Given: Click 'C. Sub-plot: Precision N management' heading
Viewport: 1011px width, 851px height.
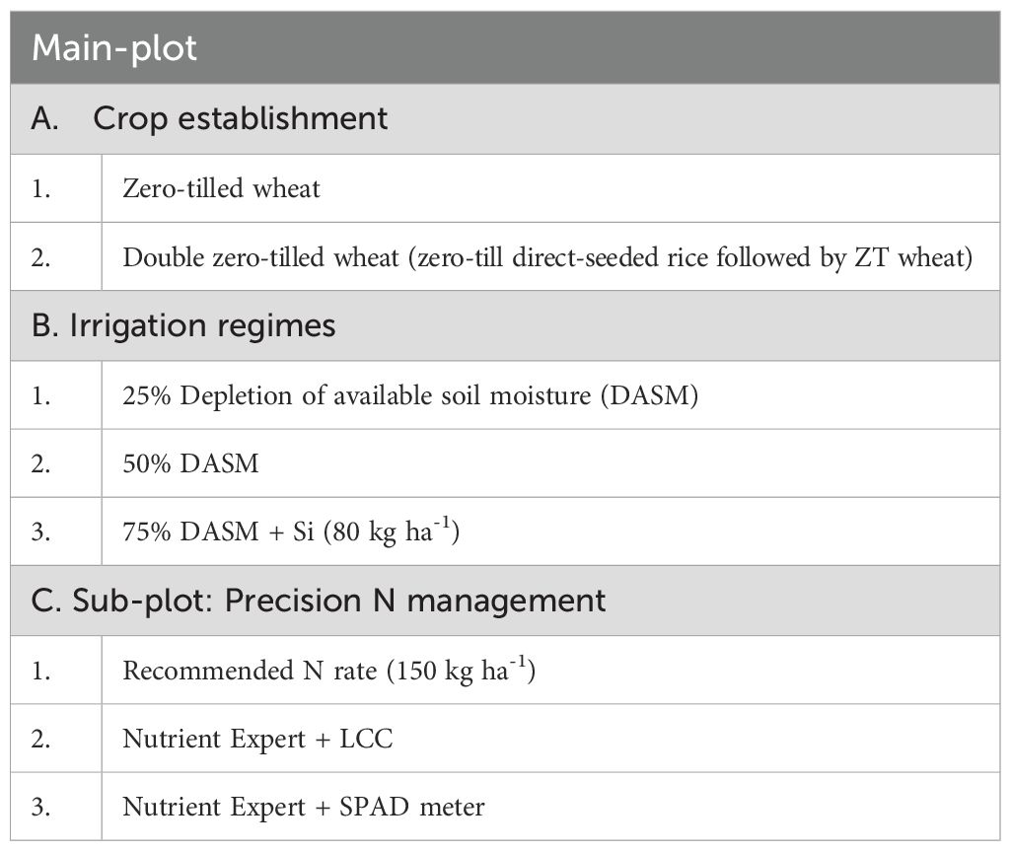Looking at the screenshot, I should click(x=319, y=601).
